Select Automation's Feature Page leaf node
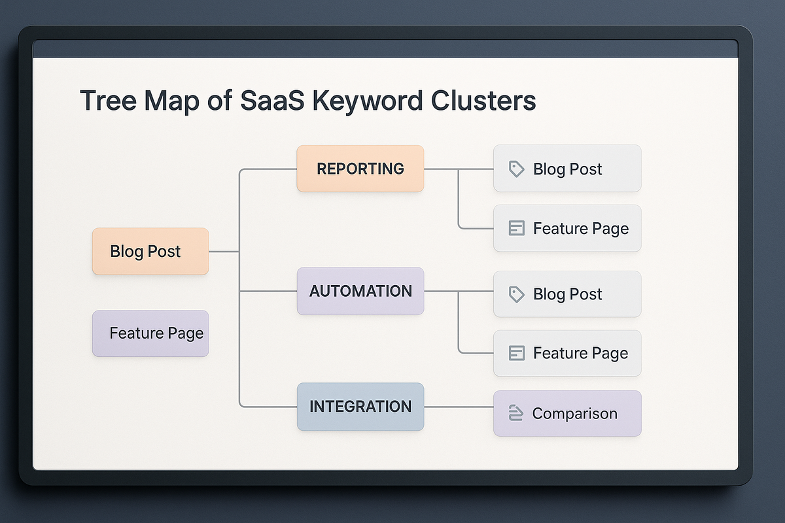The width and height of the screenshot is (785, 523). point(567,353)
